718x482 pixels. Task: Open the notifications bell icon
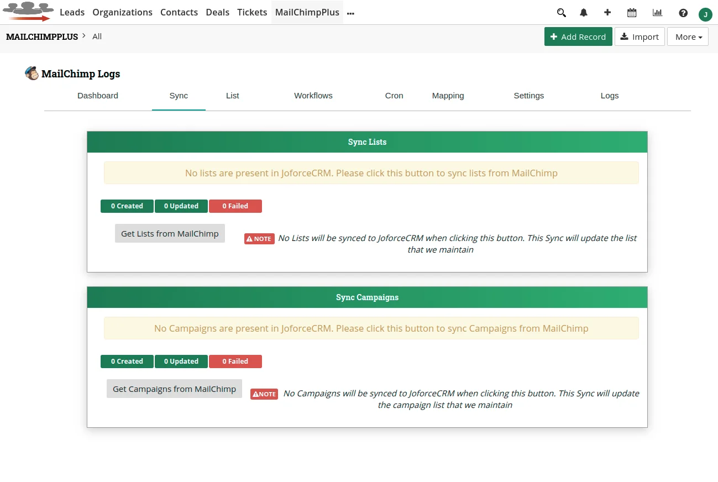coord(583,12)
